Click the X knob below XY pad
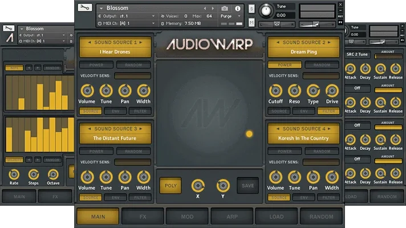Screen dimensions: 406x228 tap(198, 186)
